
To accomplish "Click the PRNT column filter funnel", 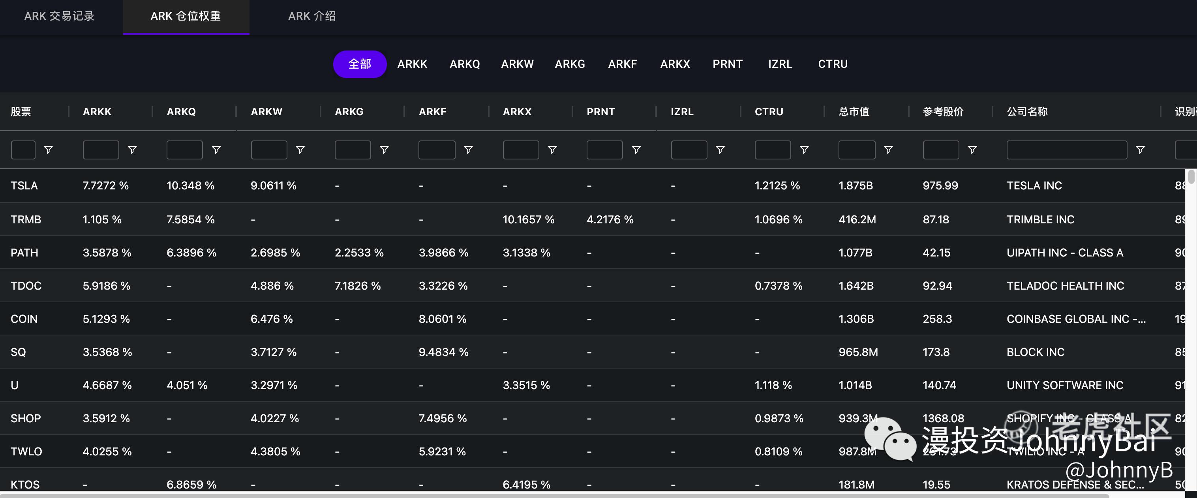I will click(636, 150).
